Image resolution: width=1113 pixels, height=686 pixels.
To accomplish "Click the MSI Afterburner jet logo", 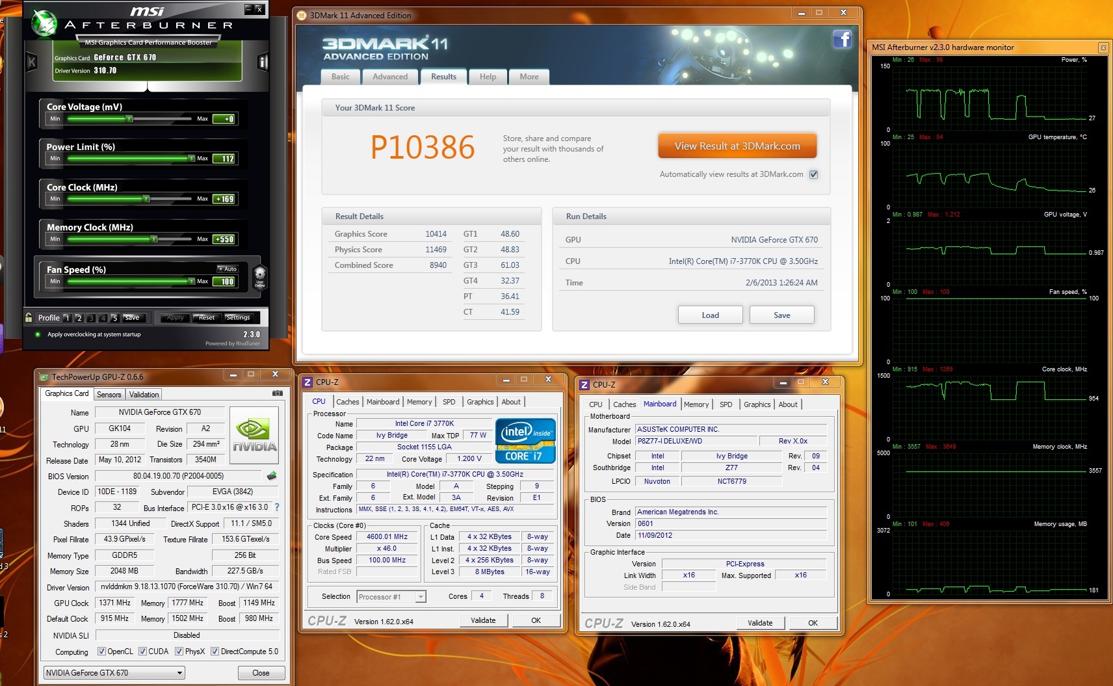I will pyautogui.click(x=44, y=23).
